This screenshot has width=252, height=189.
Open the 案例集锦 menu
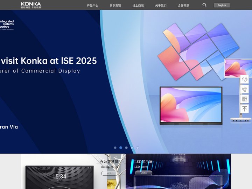[115, 6]
